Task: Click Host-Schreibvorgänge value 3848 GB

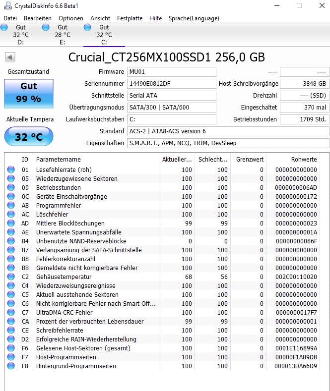Action: point(305,84)
